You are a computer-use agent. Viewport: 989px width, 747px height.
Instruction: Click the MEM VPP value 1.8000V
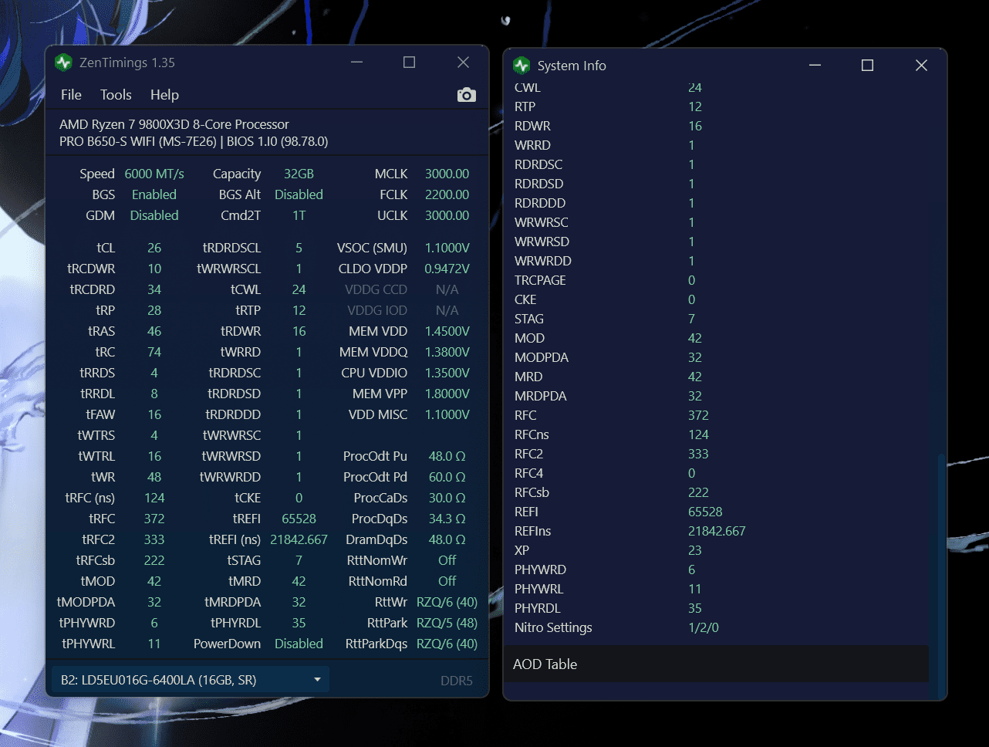click(x=447, y=394)
